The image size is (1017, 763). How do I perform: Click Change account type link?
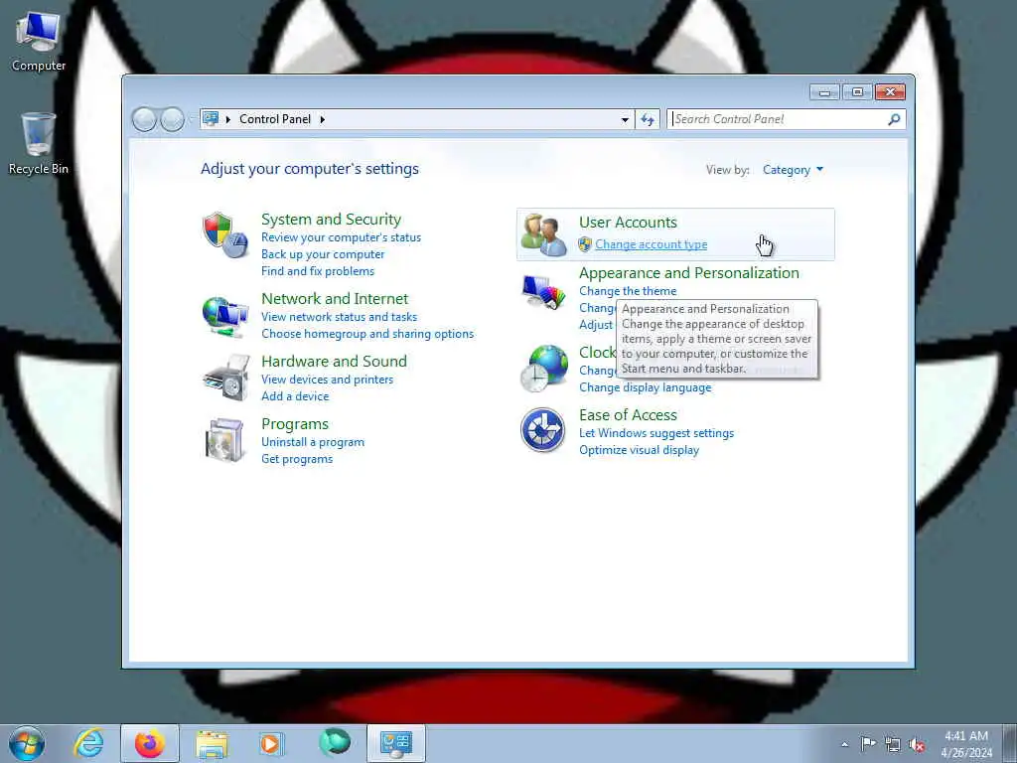point(652,244)
